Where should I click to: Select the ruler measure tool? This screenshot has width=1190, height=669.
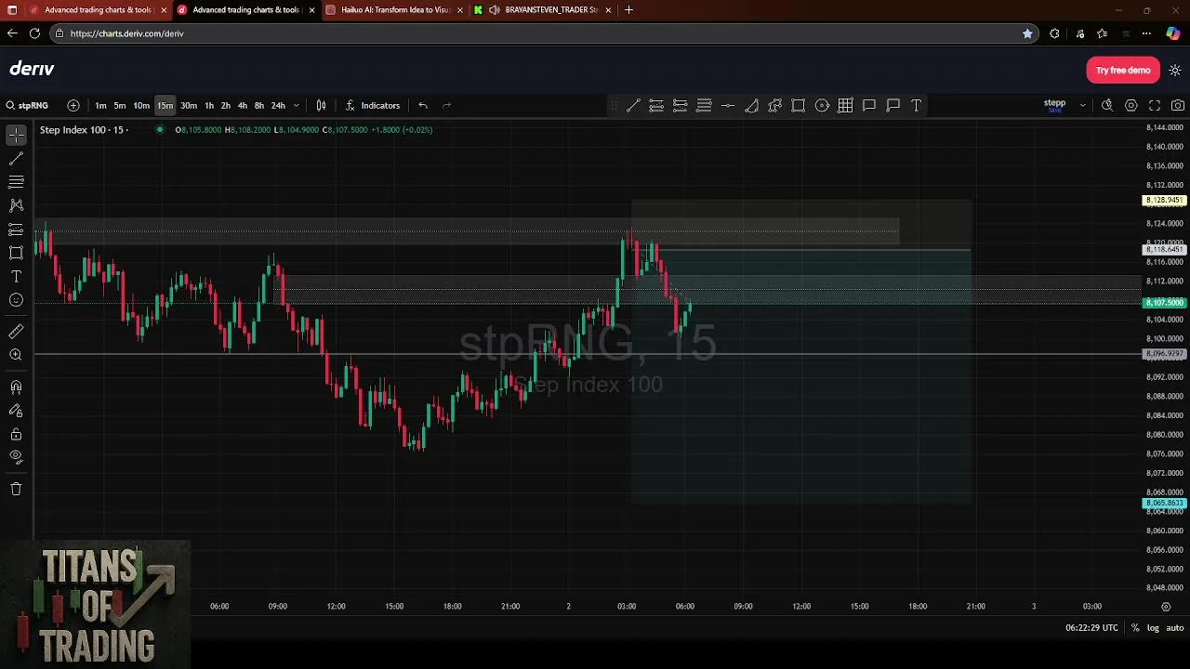[x=16, y=332]
